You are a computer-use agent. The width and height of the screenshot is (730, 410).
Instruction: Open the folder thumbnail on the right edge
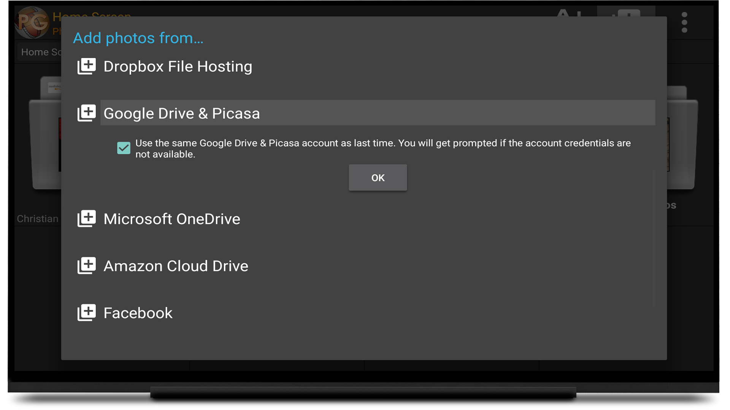(x=683, y=144)
